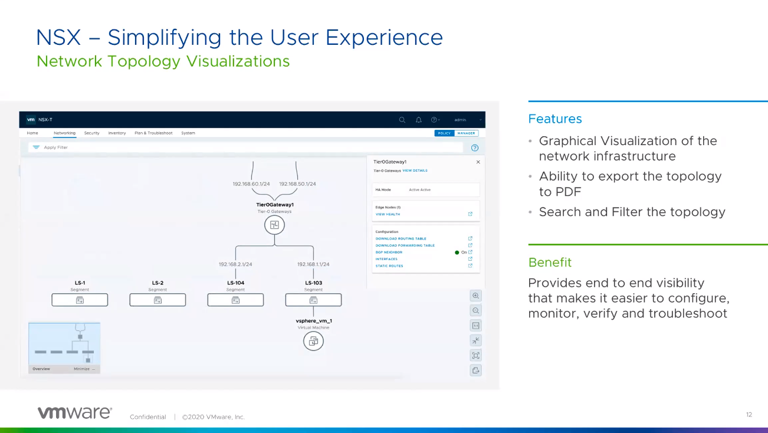Click the VIEW DETAILS link
The width and height of the screenshot is (768, 433).
tap(415, 170)
